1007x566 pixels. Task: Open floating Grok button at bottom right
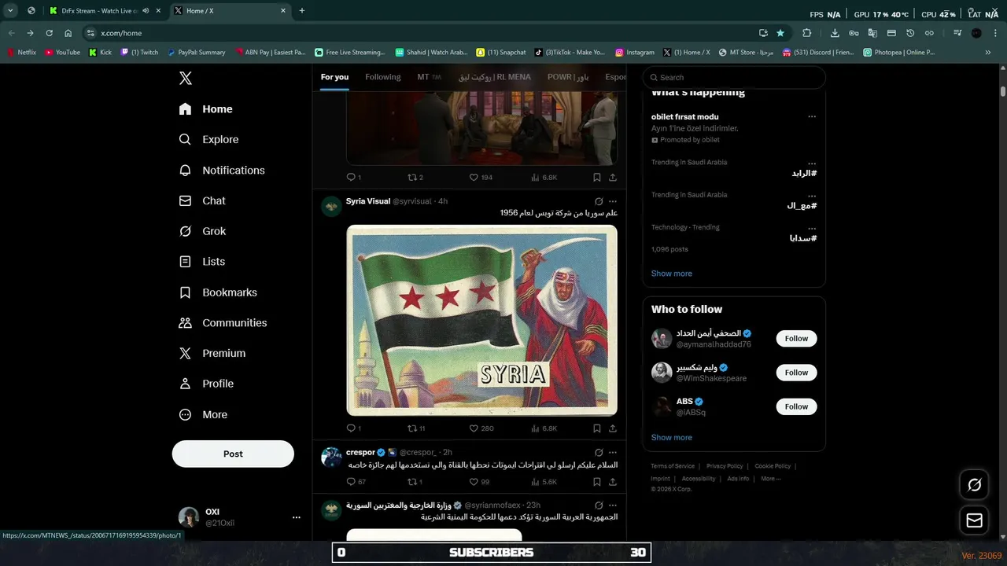974,485
